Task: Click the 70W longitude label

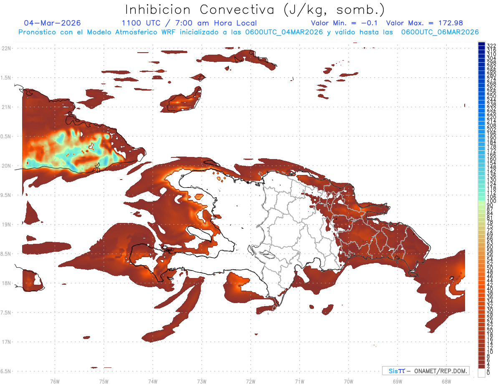Action: tap(348, 381)
